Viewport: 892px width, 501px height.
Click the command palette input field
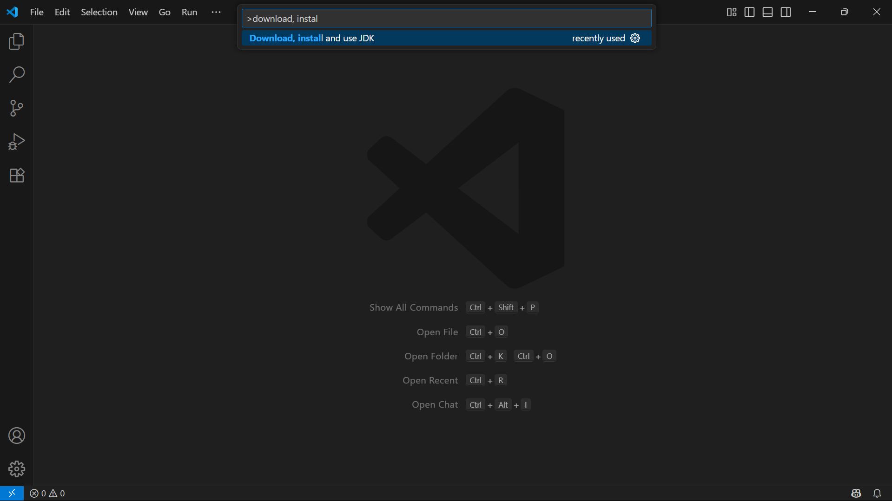pyautogui.click(x=446, y=19)
